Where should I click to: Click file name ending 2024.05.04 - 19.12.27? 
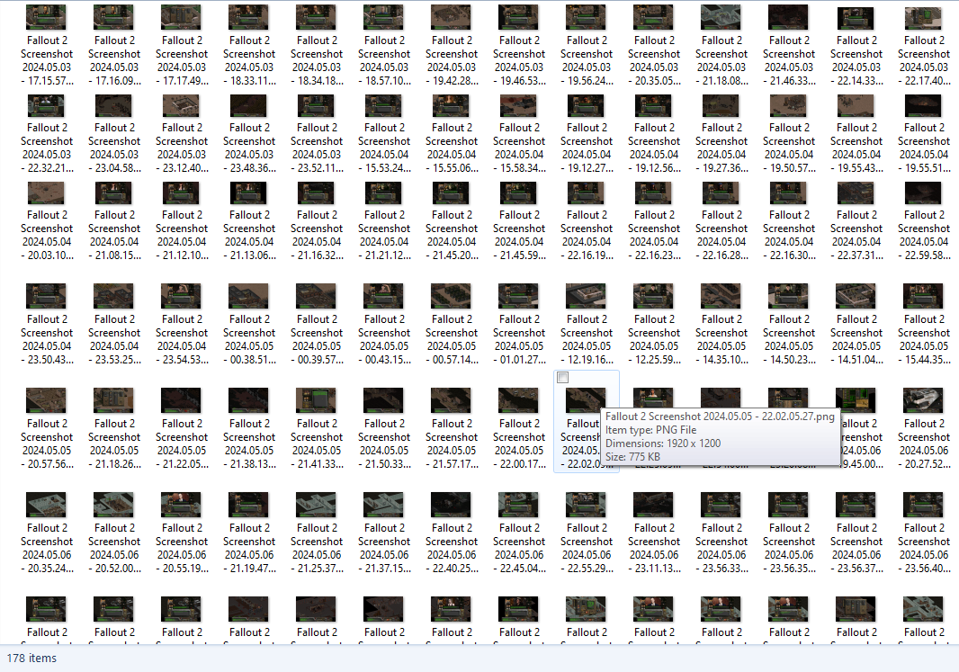[x=587, y=148]
